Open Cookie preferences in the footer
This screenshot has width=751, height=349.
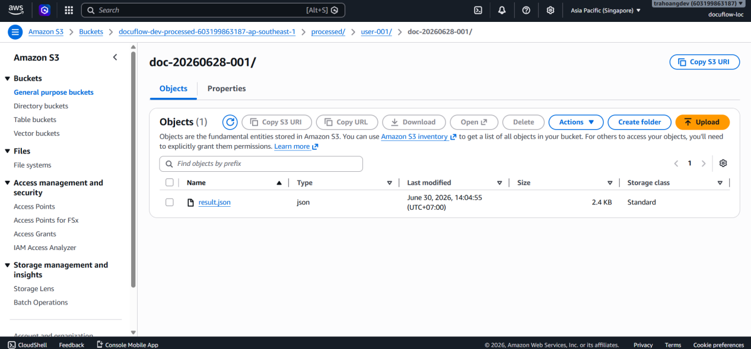click(718, 345)
